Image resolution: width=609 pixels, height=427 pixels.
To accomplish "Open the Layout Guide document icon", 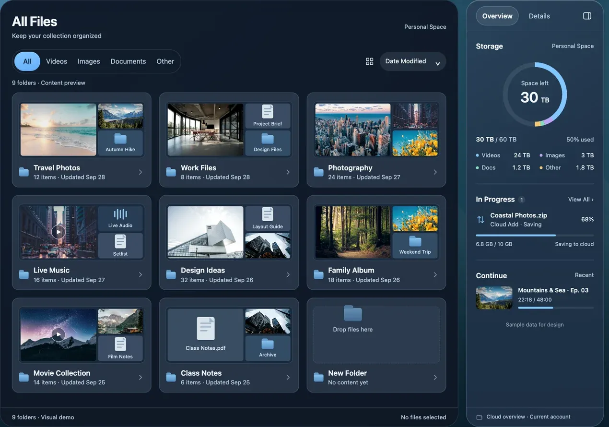I will (x=268, y=214).
